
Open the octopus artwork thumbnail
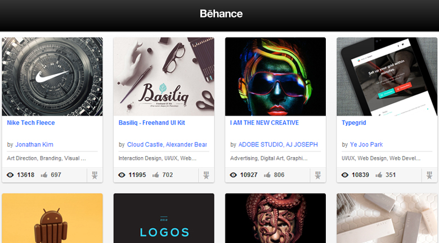pyautogui.click(x=275, y=218)
